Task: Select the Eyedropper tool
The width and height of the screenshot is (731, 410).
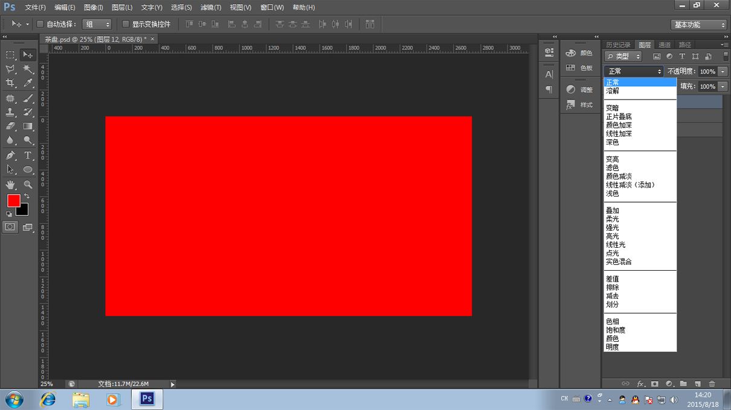Action: click(28, 83)
